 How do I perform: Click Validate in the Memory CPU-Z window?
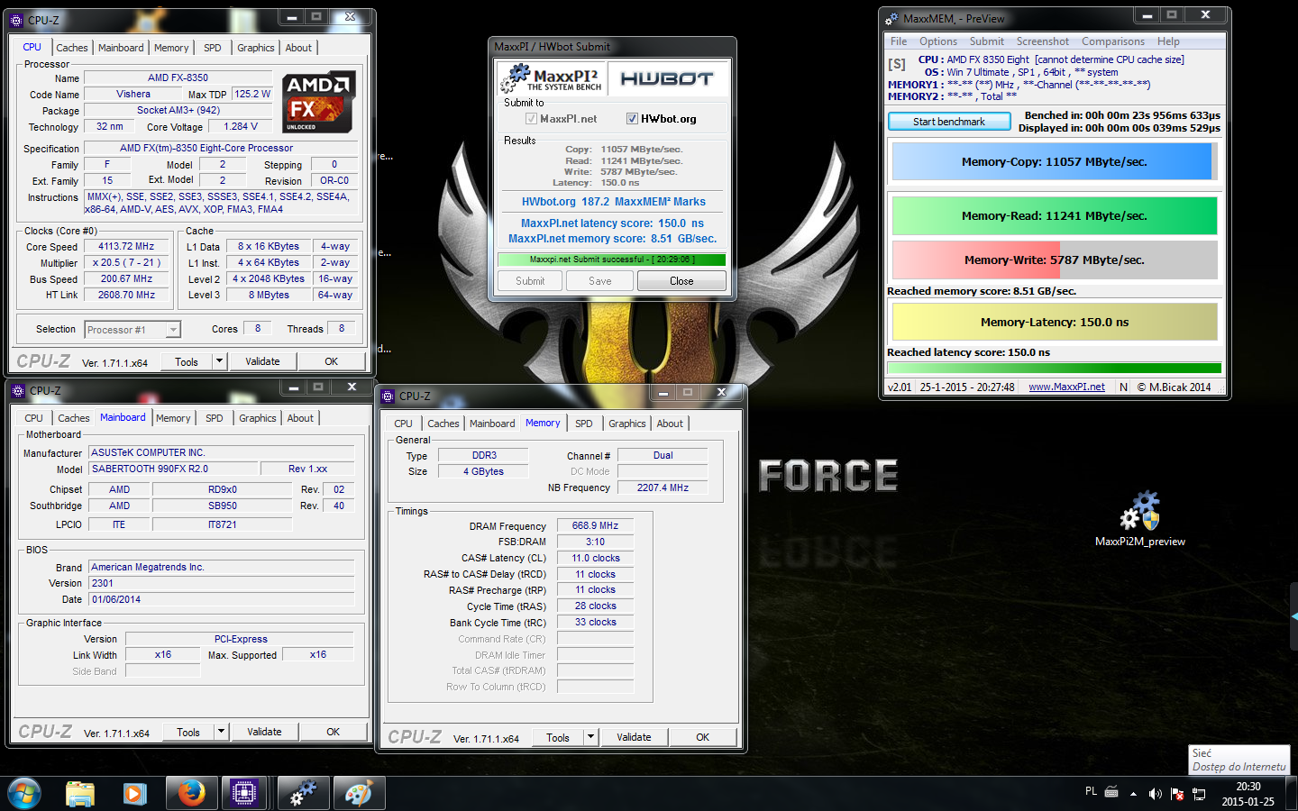point(634,737)
